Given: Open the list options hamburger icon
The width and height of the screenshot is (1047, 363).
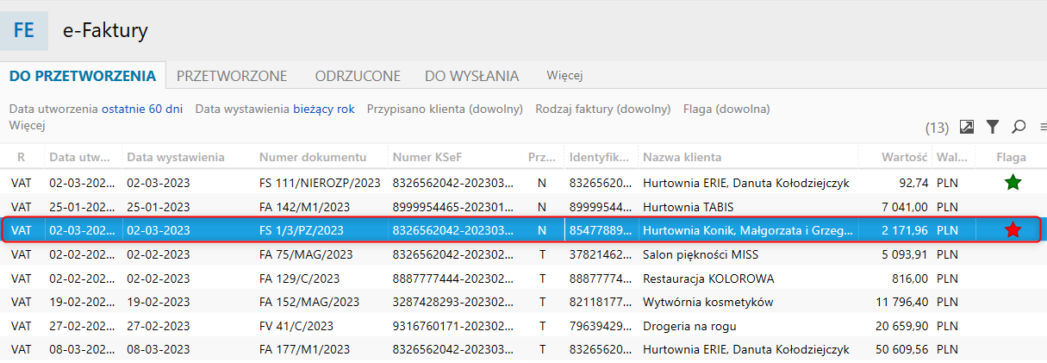Looking at the screenshot, I should [x=1043, y=127].
